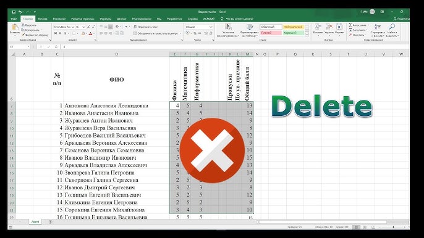
Task: Click Sort and Filter (Сортировка и фильтр)
Action: pyautogui.click(x=378, y=30)
